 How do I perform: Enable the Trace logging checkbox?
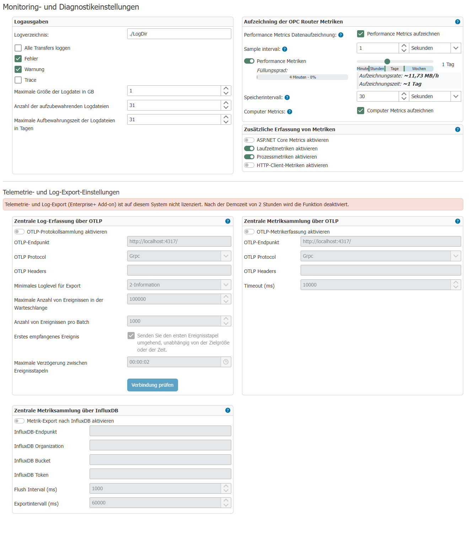click(18, 80)
